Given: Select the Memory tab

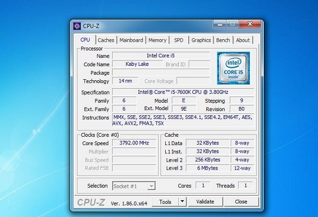Looking at the screenshot, I should [157, 40].
